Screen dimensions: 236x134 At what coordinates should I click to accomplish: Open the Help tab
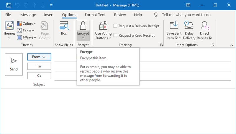click(138, 15)
